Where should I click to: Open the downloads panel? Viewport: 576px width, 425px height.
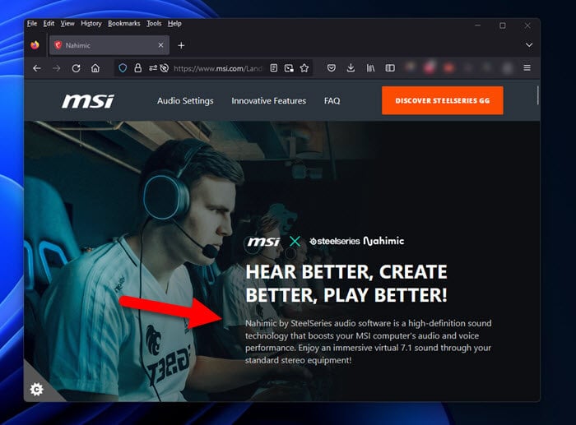[351, 68]
